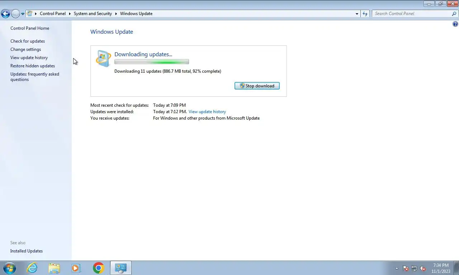Viewport: 459px width, 275px height.
Task: Click the Control Panel icon in address bar
Action: coord(30,14)
